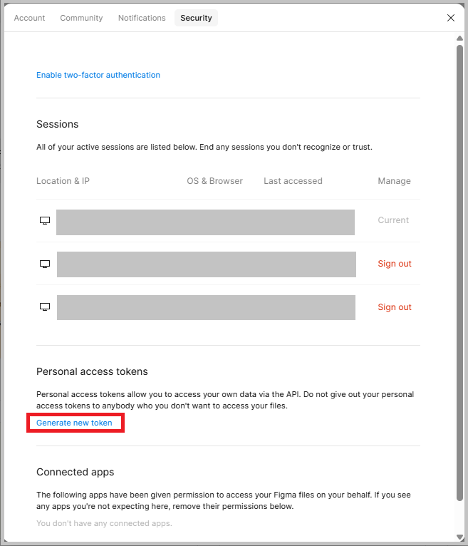Click the vertical scrollbar thumb

click(x=459, y=273)
